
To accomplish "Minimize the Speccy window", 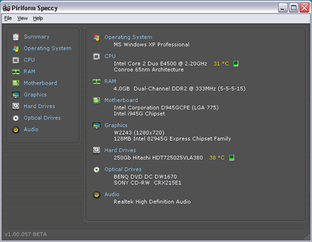I will click(282, 8).
